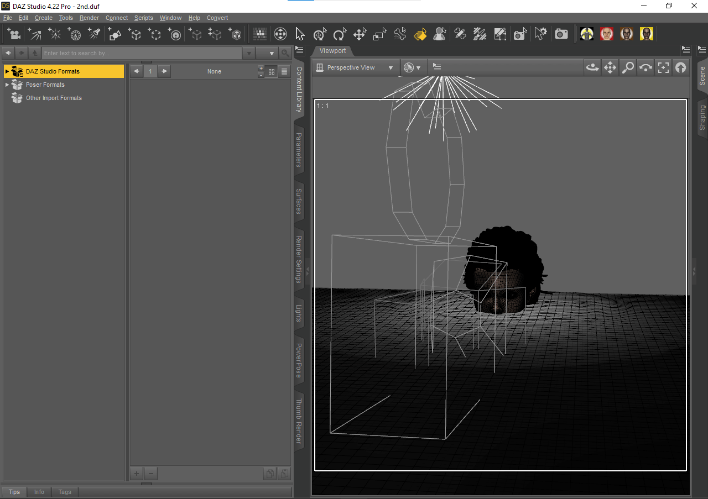Expand the DAZ Studio Formats tree node
The width and height of the screenshot is (708, 499).
pos(7,71)
